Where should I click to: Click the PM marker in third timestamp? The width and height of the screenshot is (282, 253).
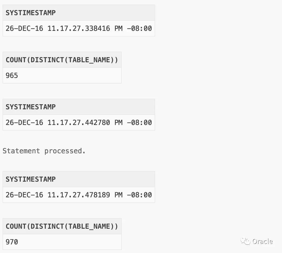point(119,195)
